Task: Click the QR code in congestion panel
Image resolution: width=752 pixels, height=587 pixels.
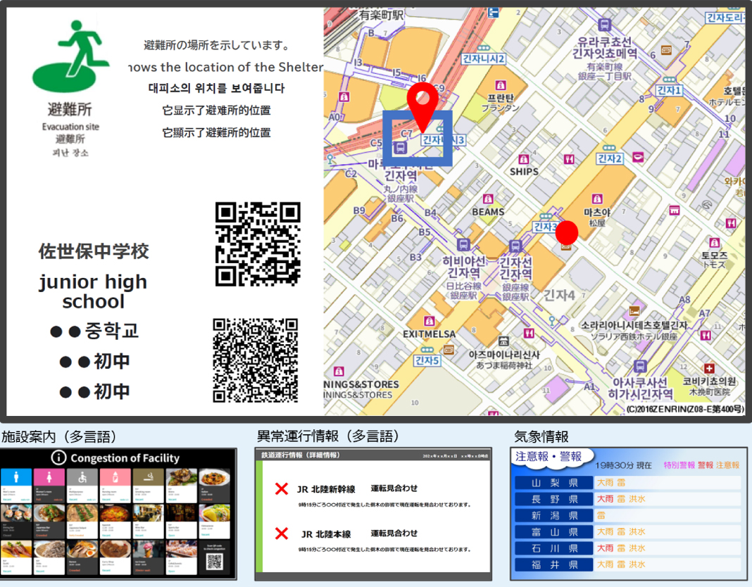Action: point(215,561)
